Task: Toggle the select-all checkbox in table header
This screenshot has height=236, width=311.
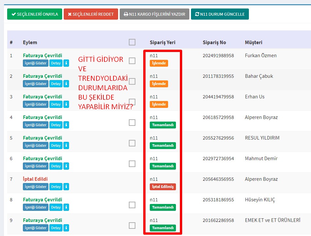Action: (132, 42)
